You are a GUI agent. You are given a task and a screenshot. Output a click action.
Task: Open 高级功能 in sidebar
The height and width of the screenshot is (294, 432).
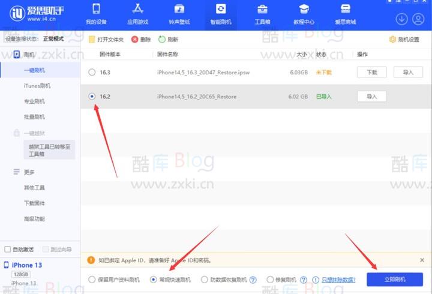[x=34, y=219]
